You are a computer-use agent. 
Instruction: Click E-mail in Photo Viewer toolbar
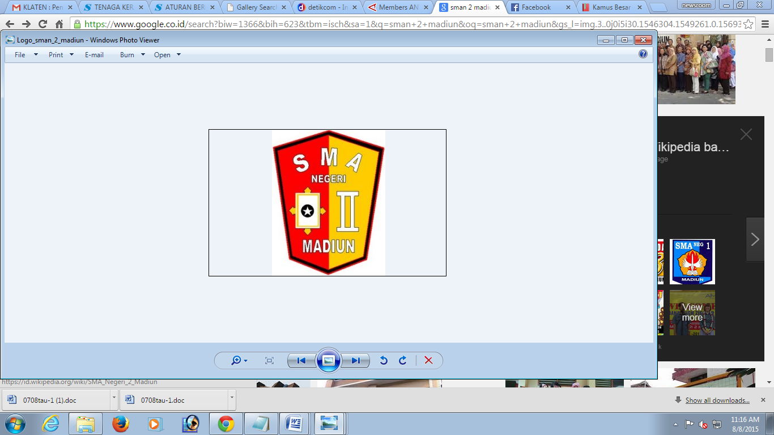94,55
